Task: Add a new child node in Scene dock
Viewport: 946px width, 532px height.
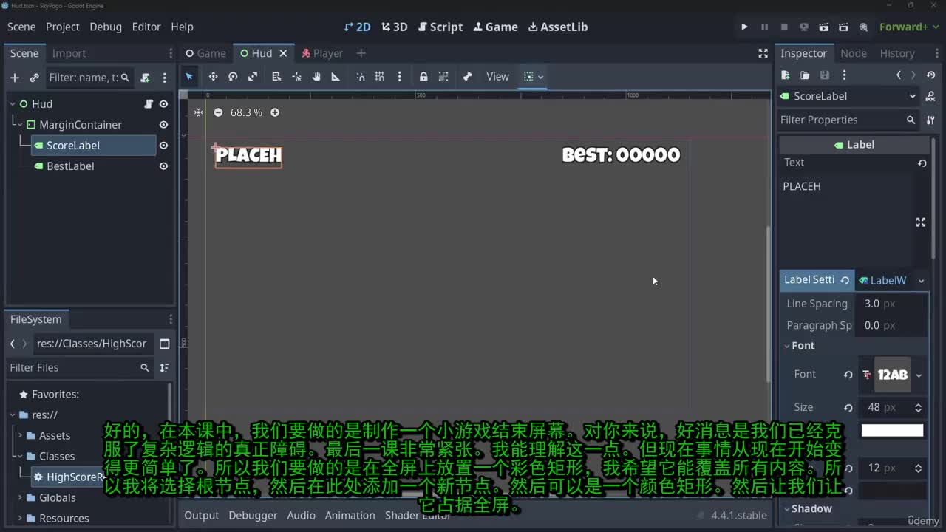Action: (x=15, y=78)
